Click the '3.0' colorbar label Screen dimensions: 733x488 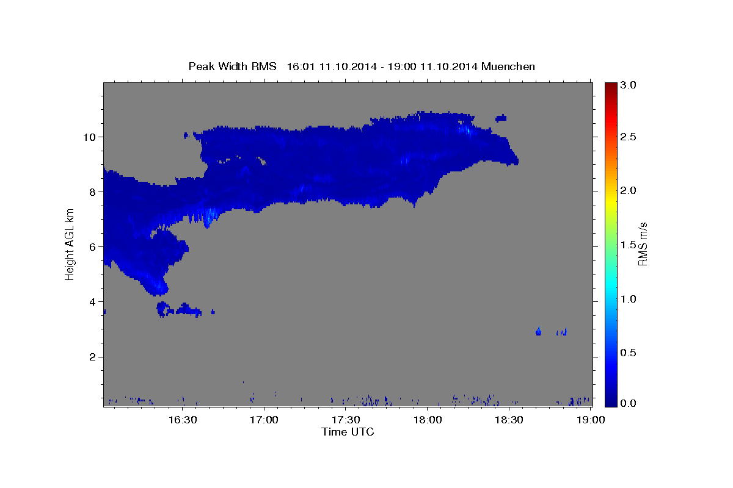tap(629, 85)
